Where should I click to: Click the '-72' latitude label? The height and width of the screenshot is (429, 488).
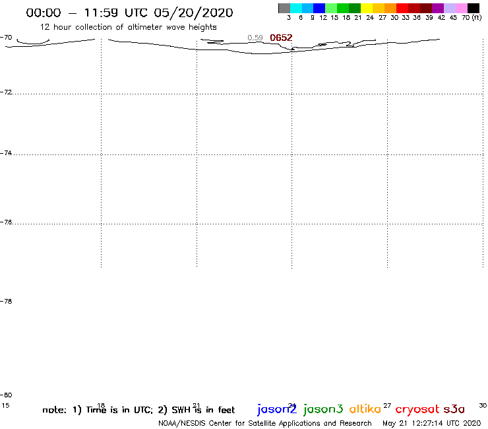tap(6, 92)
